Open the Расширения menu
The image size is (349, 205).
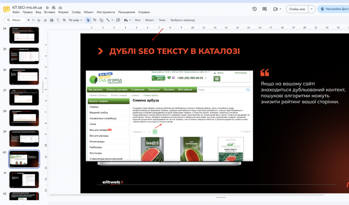click(126, 12)
